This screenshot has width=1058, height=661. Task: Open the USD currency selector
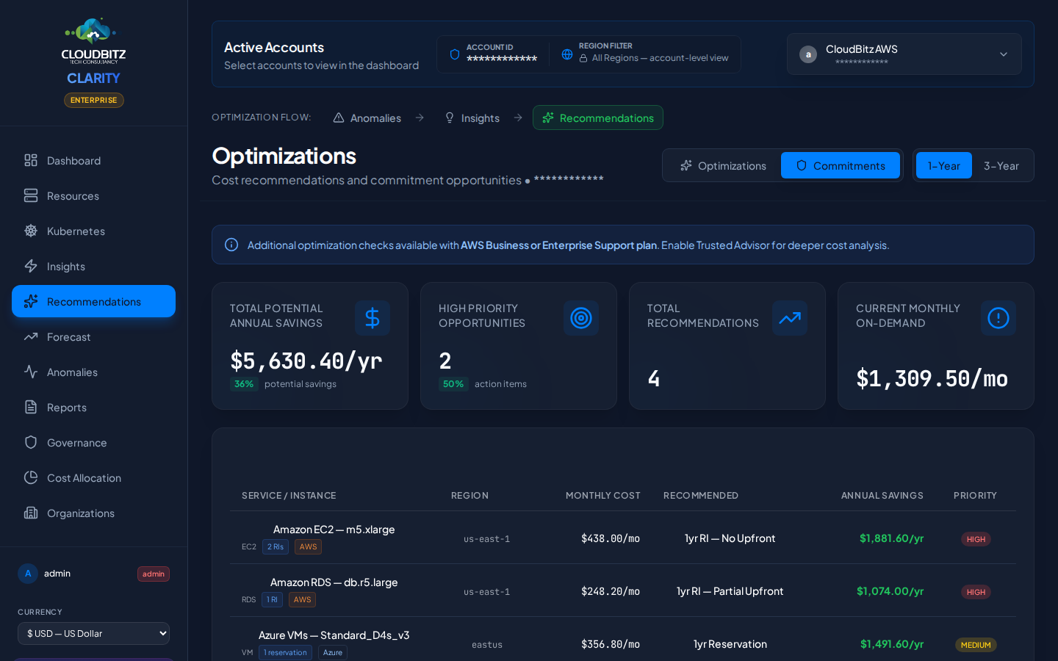[x=94, y=633]
